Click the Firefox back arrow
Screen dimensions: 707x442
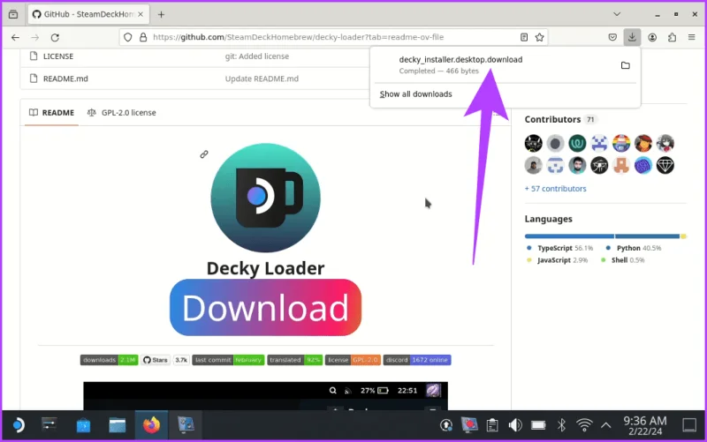[15, 37]
